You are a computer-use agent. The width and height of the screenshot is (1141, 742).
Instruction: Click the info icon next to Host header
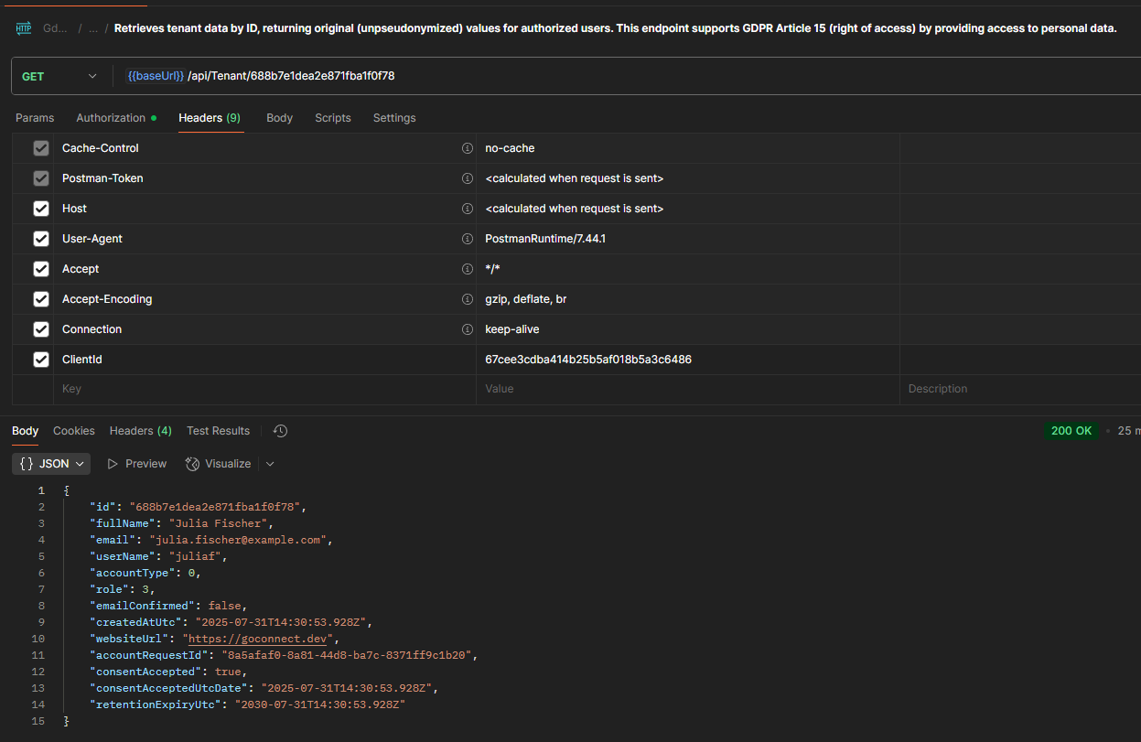(468, 209)
